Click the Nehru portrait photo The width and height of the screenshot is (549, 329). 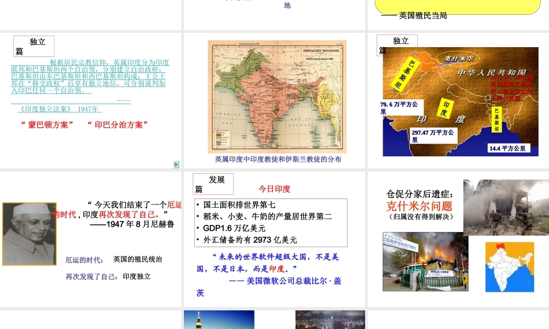pyautogui.click(x=21, y=234)
